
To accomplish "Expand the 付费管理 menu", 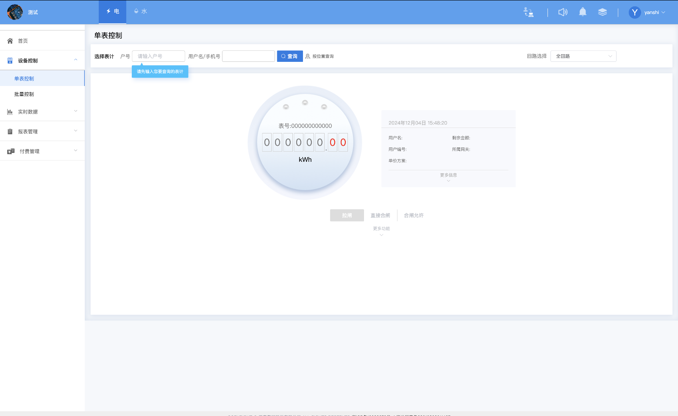I will [42, 151].
